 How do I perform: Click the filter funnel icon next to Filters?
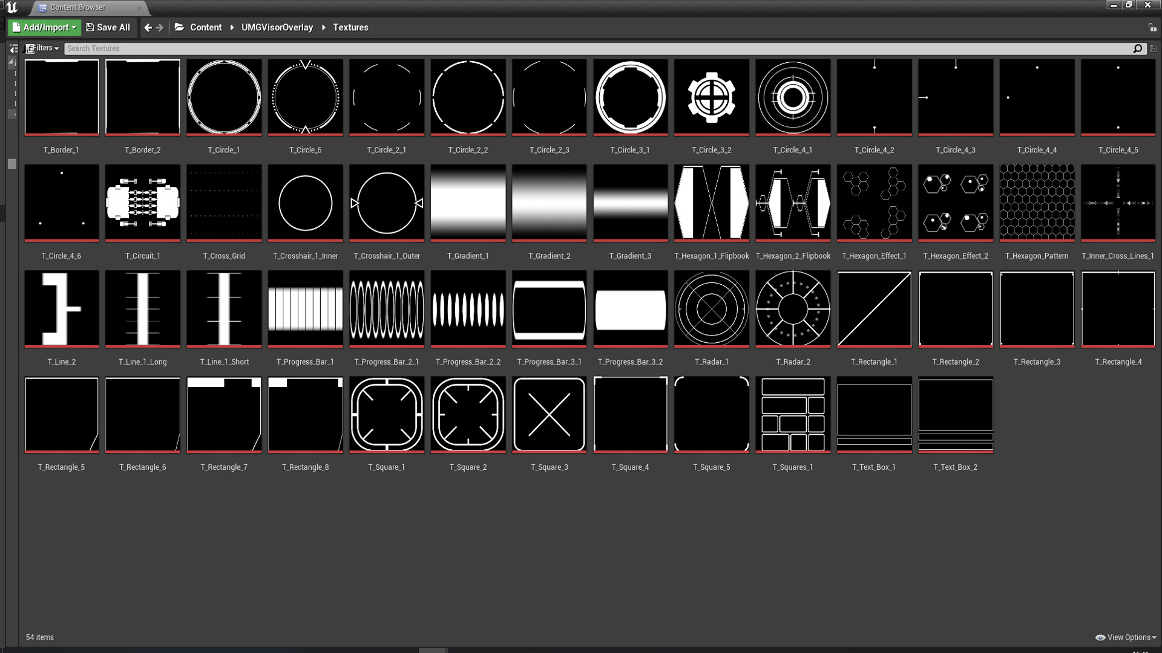pos(28,48)
